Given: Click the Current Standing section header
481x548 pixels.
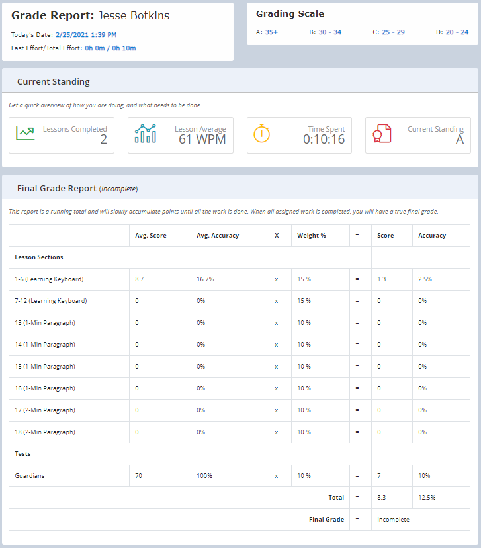Looking at the screenshot, I should [x=54, y=82].
